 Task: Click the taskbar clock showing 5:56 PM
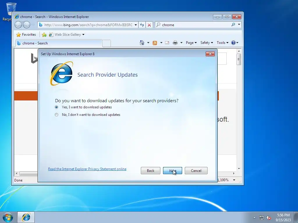point(283,217)
